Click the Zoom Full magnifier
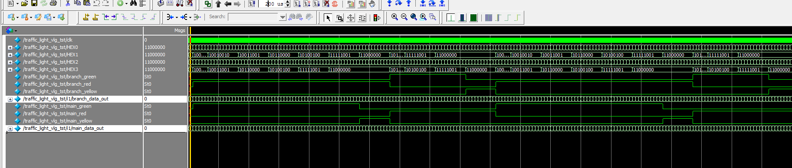This screenshot has height=168, width=792. tap(414, 17)
